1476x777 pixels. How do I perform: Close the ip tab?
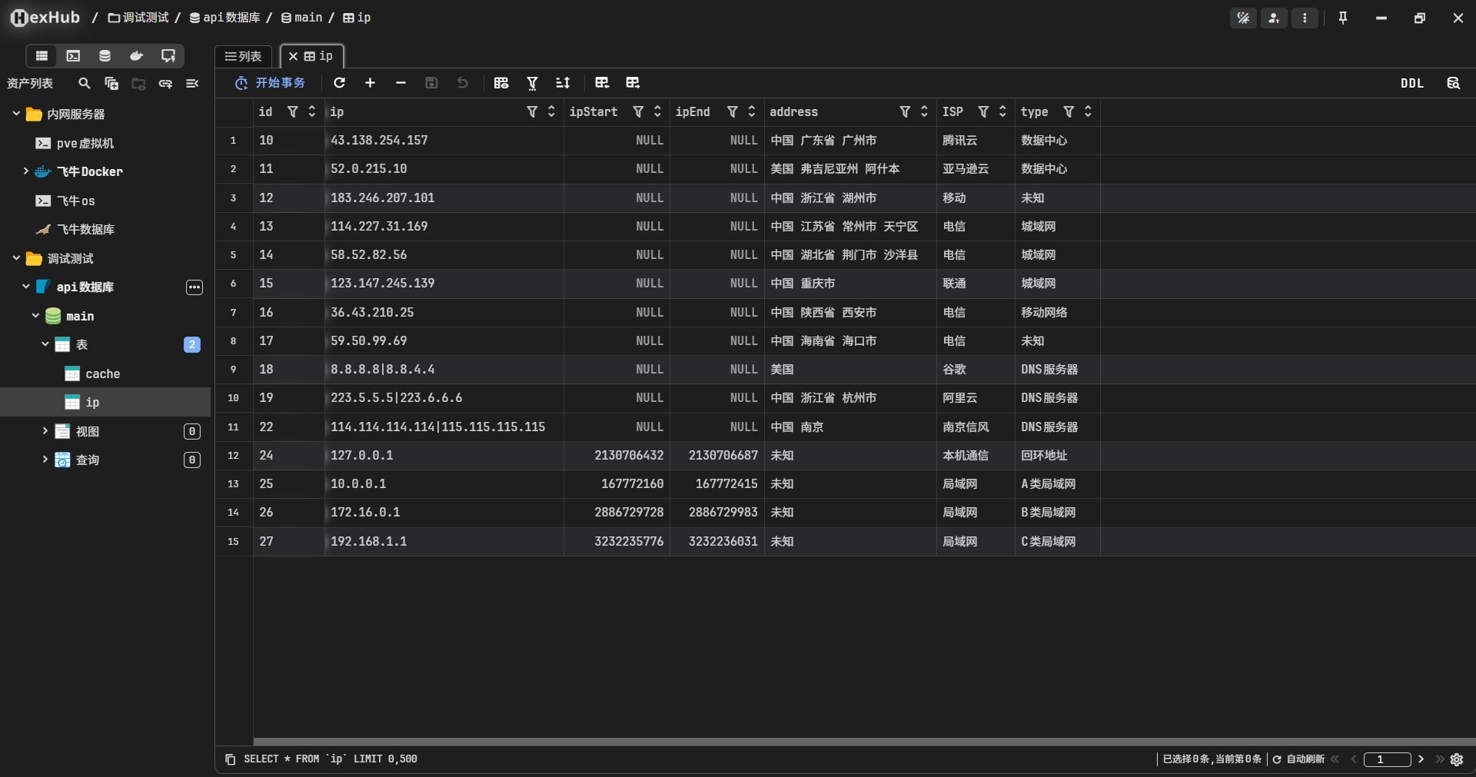point(293,56)
